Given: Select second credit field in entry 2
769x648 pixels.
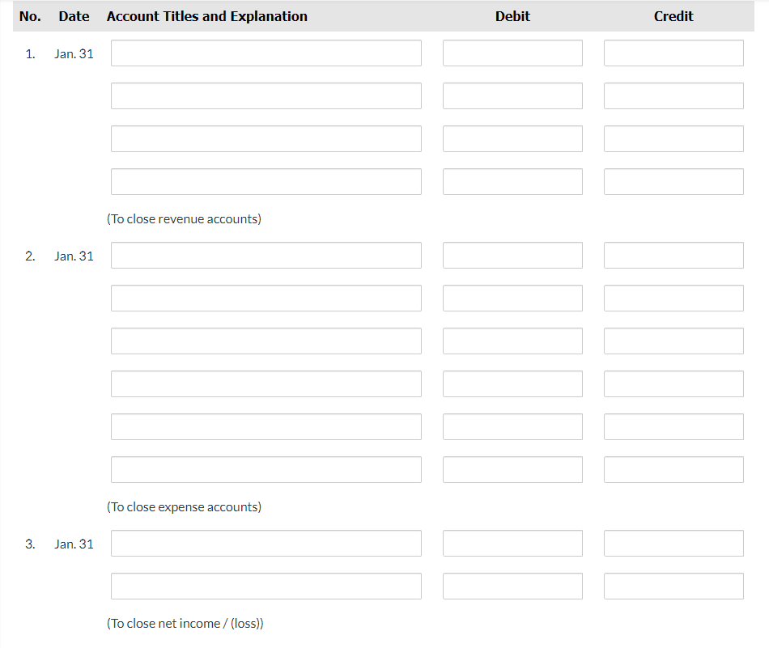Looking at the screenshot, I should (x=673, y=298).
